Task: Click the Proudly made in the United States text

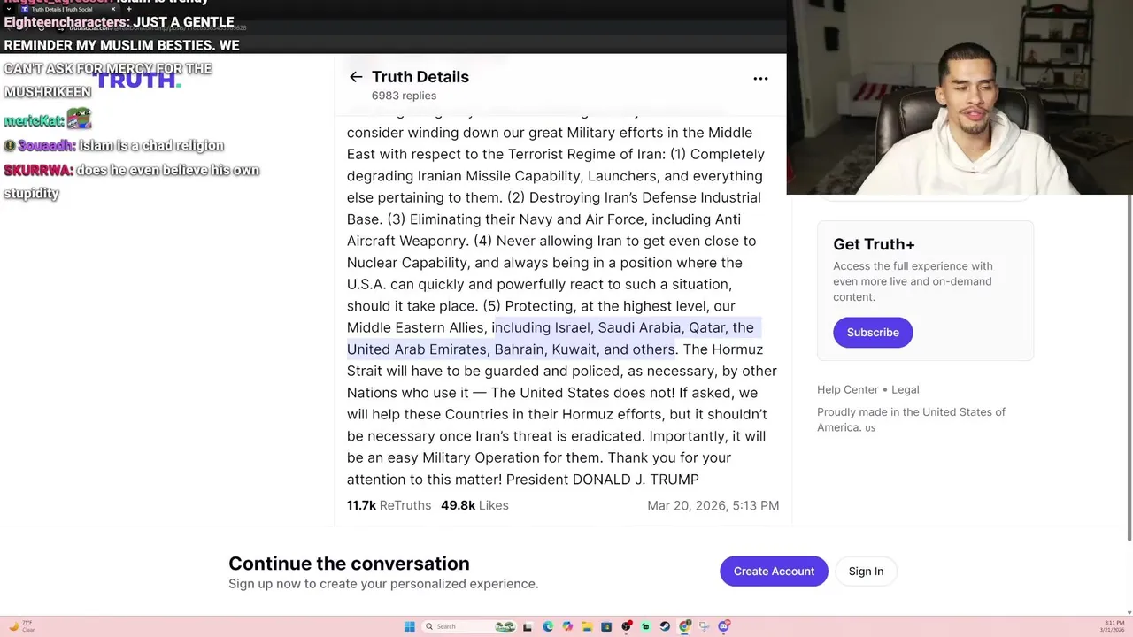Action: click(x=911, y=419)
